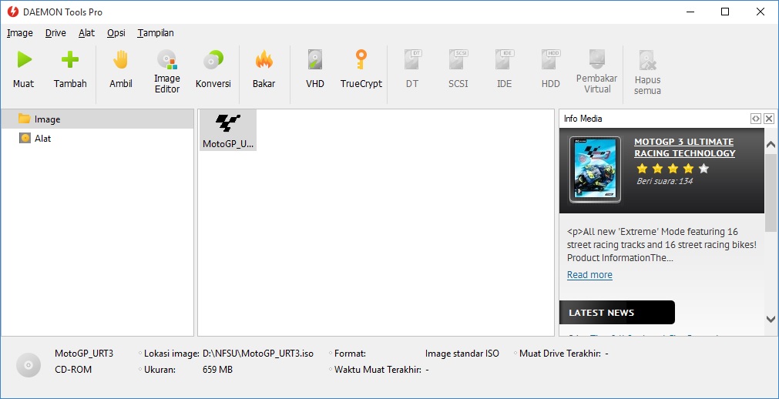Click the Tambah green plus icon
The height and width of the screenshot is (399, 779).
[70, 59]
